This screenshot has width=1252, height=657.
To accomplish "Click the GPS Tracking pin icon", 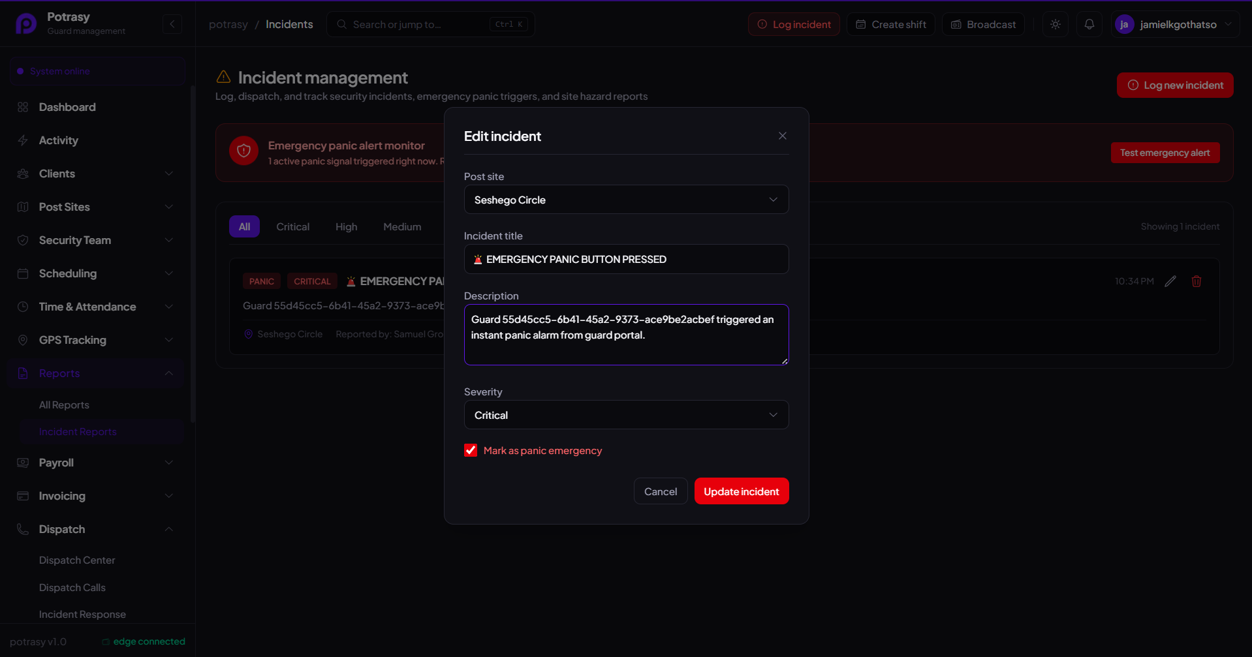I will [x=23, y=340].
